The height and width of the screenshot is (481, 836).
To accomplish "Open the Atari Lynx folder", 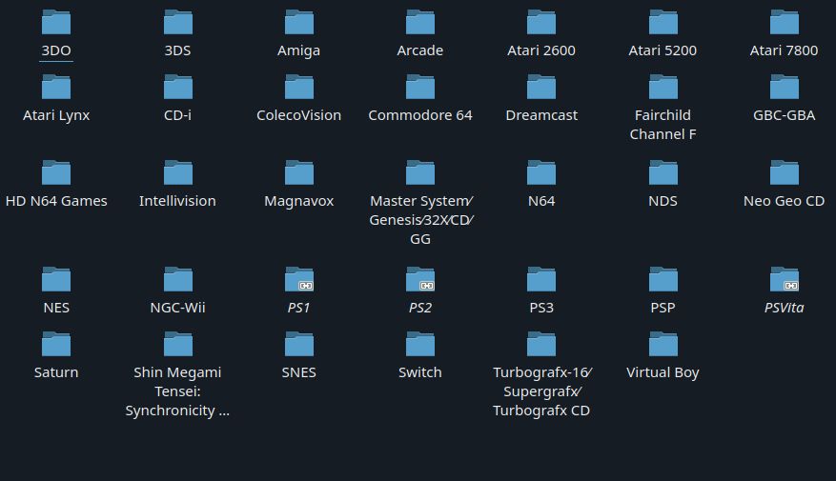I will [x=56, y=88].
